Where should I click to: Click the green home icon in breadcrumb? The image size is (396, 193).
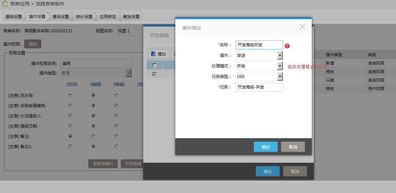point(5,4)
